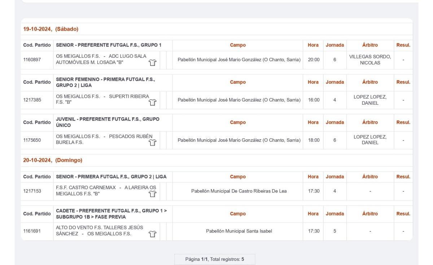Image resolution: width=433 pixels, height=265 pixels.
Task: Click venue for match 1160897
Action: [239, 60]
